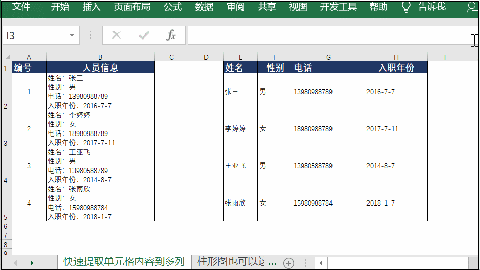Select phone cell 15980988784 in column G
This screenshot has width=480, height=270.
pos(328,203)
